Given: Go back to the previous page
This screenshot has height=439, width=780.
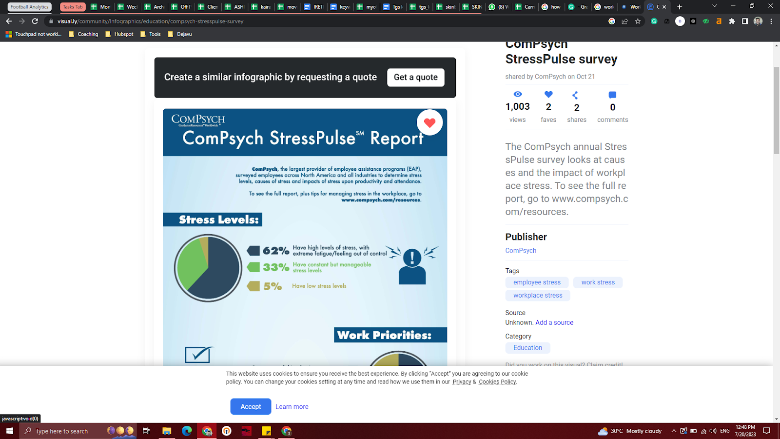Looking at the screenshot, I should tap(9, 21).
